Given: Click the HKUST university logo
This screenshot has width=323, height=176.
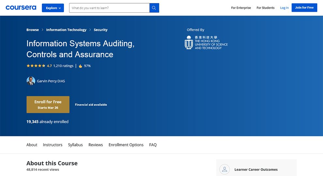Looking at the screenshot, I should point(206,43).
